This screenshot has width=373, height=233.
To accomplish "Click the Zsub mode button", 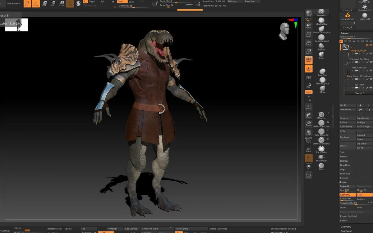I will point(131,2).
